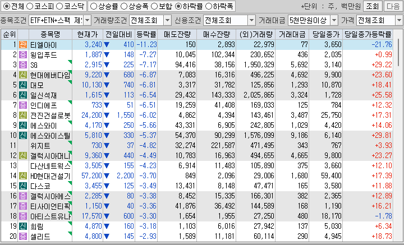404x245 pixels.
Task: Click the 신 badge icon for 대모
Action: (23, 85)
